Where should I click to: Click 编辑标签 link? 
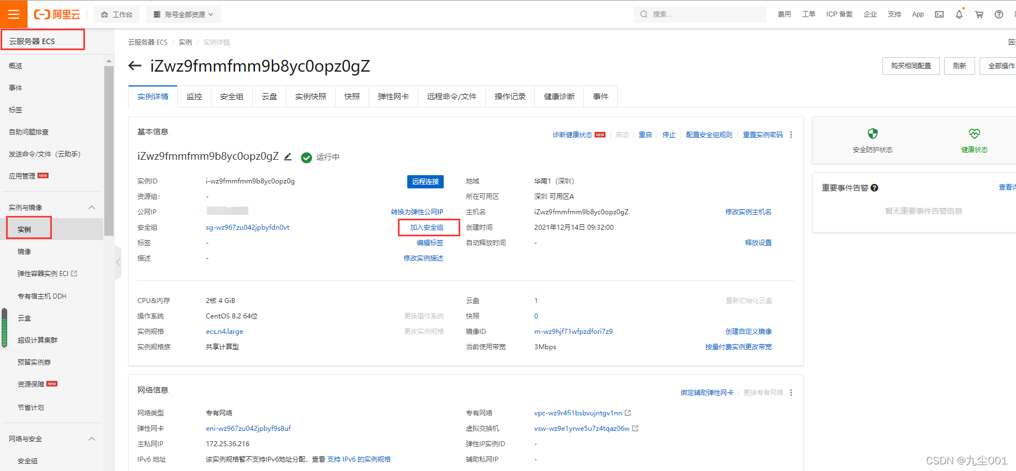[430, 243]
